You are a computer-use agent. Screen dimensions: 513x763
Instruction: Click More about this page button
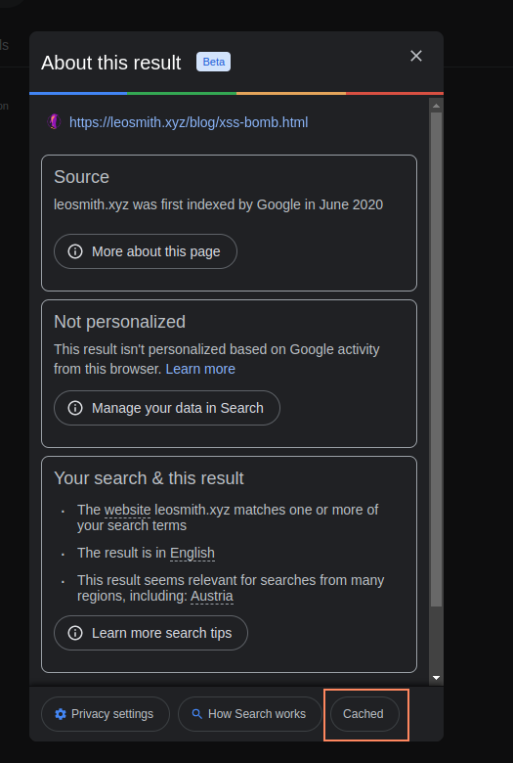(146, 251)
